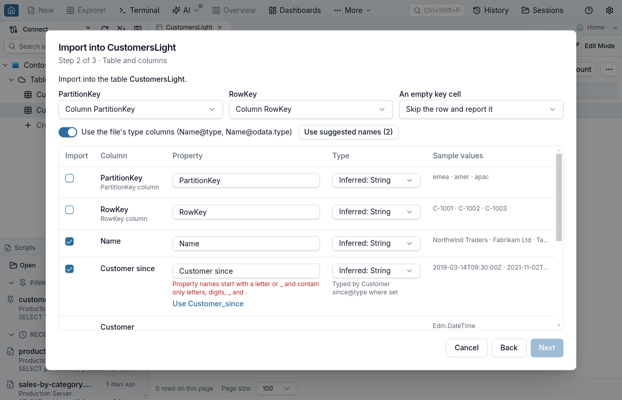
Task: Click the Home icon in the top bar
Action: (x=11, y=10)
